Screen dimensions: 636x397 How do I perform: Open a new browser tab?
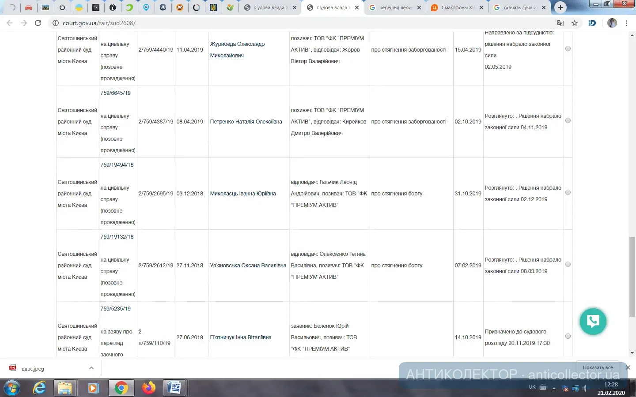560,7
